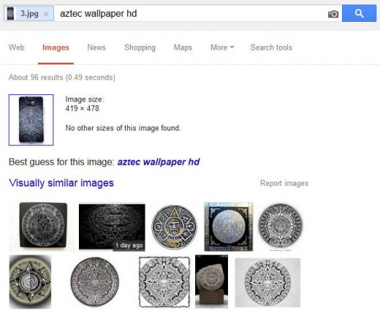The height and width of the screenshot is (313, 380).
Task: Click the camera search-by-image icon
Action: [333, 14]
